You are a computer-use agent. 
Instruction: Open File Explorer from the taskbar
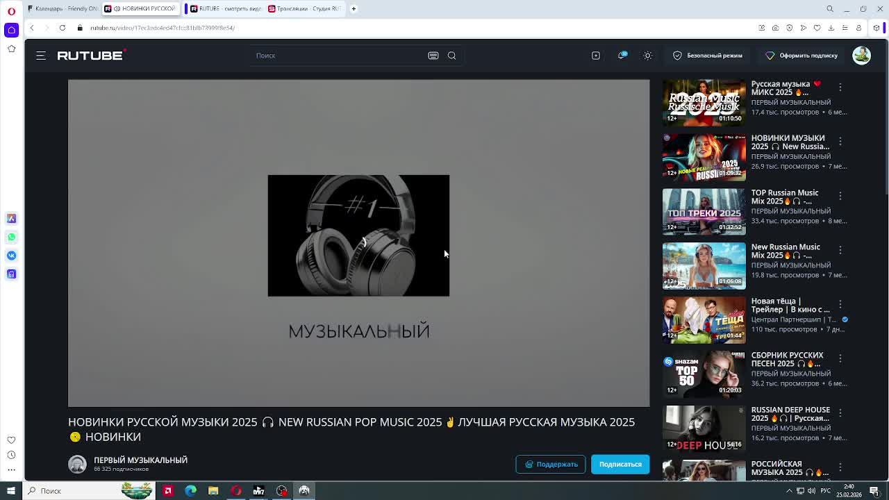[x=213, y=491]
